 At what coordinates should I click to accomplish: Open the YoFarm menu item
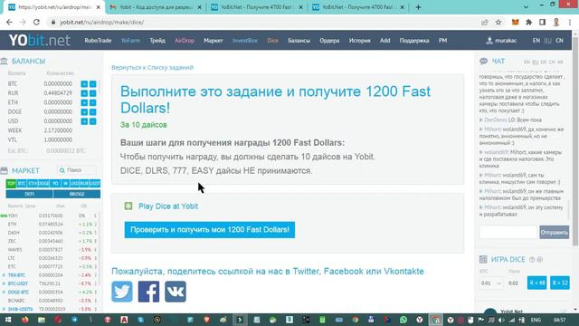(x=130, y=40)
